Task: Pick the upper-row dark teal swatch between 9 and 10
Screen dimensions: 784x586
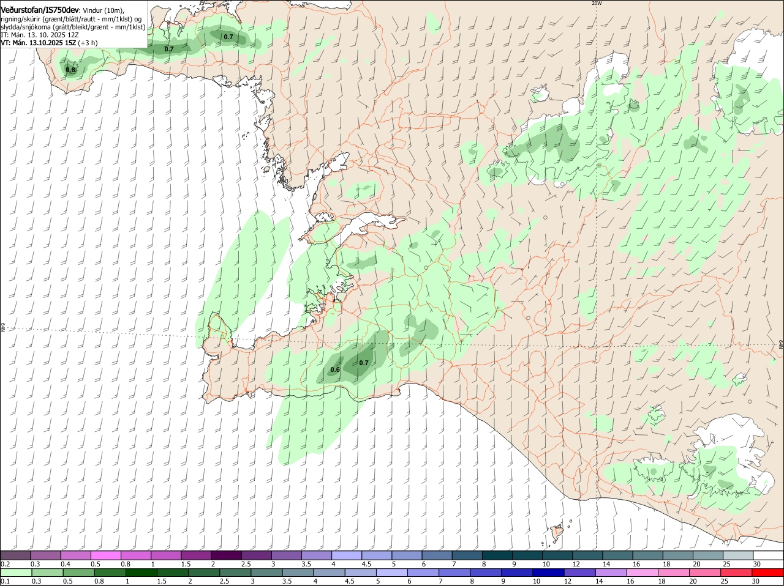Action: click(528, 555)
